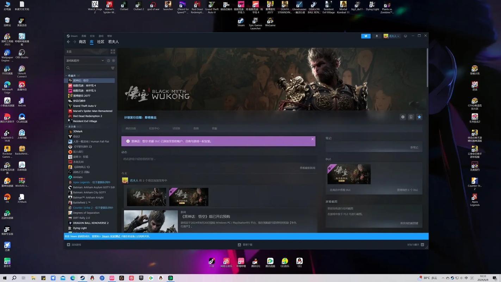Viewport: 501px width, 282px height.
Task: Open Apex Legends desktop shortcut
Action: tap(475, 200)
